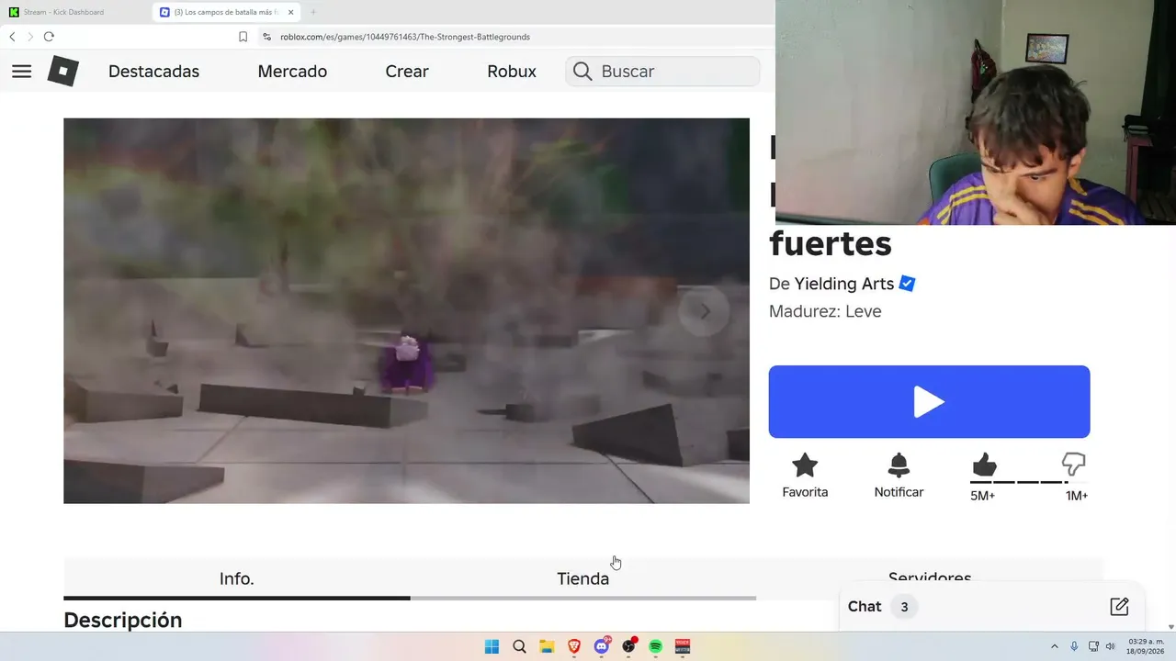Click the microphone tray icon

[1074, 646]
